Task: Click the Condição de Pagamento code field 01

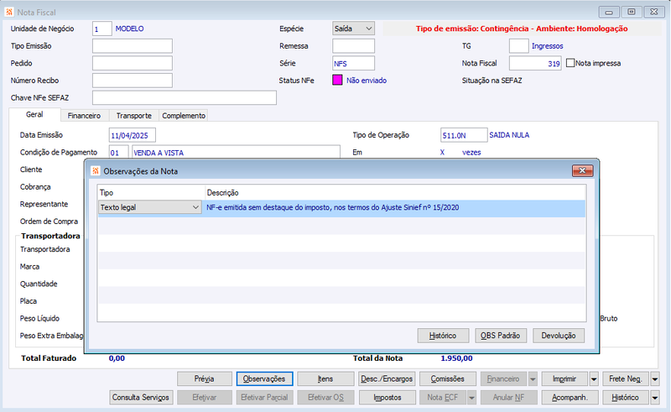Action: (118, 153)
